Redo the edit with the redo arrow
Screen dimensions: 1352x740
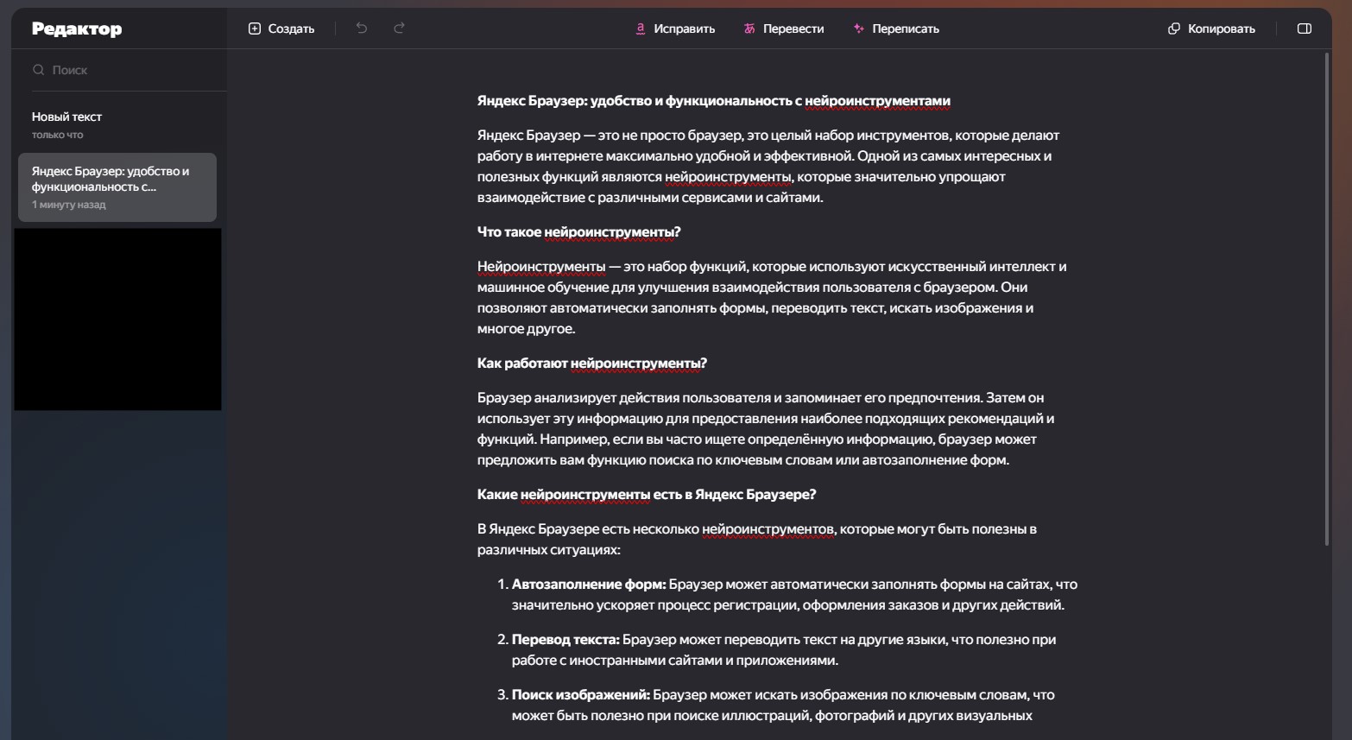pos(399,28)
